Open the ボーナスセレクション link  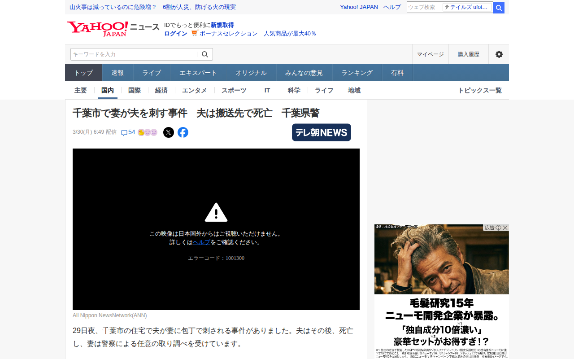coord(229,33)
